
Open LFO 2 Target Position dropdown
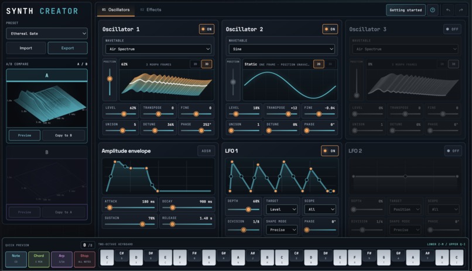(x=405, y=210)
